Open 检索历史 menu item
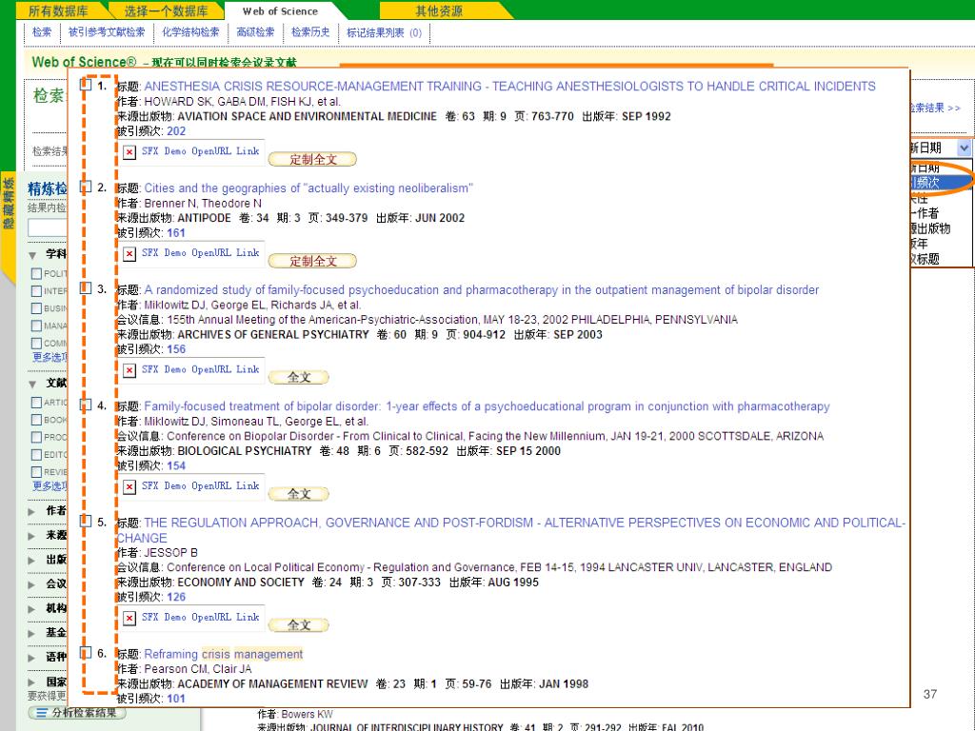The image size is (975, 731). tap(310, 32)
